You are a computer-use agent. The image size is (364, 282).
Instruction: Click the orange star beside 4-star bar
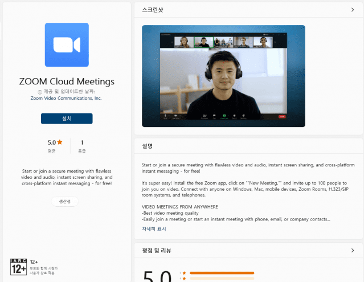[184, 278]
